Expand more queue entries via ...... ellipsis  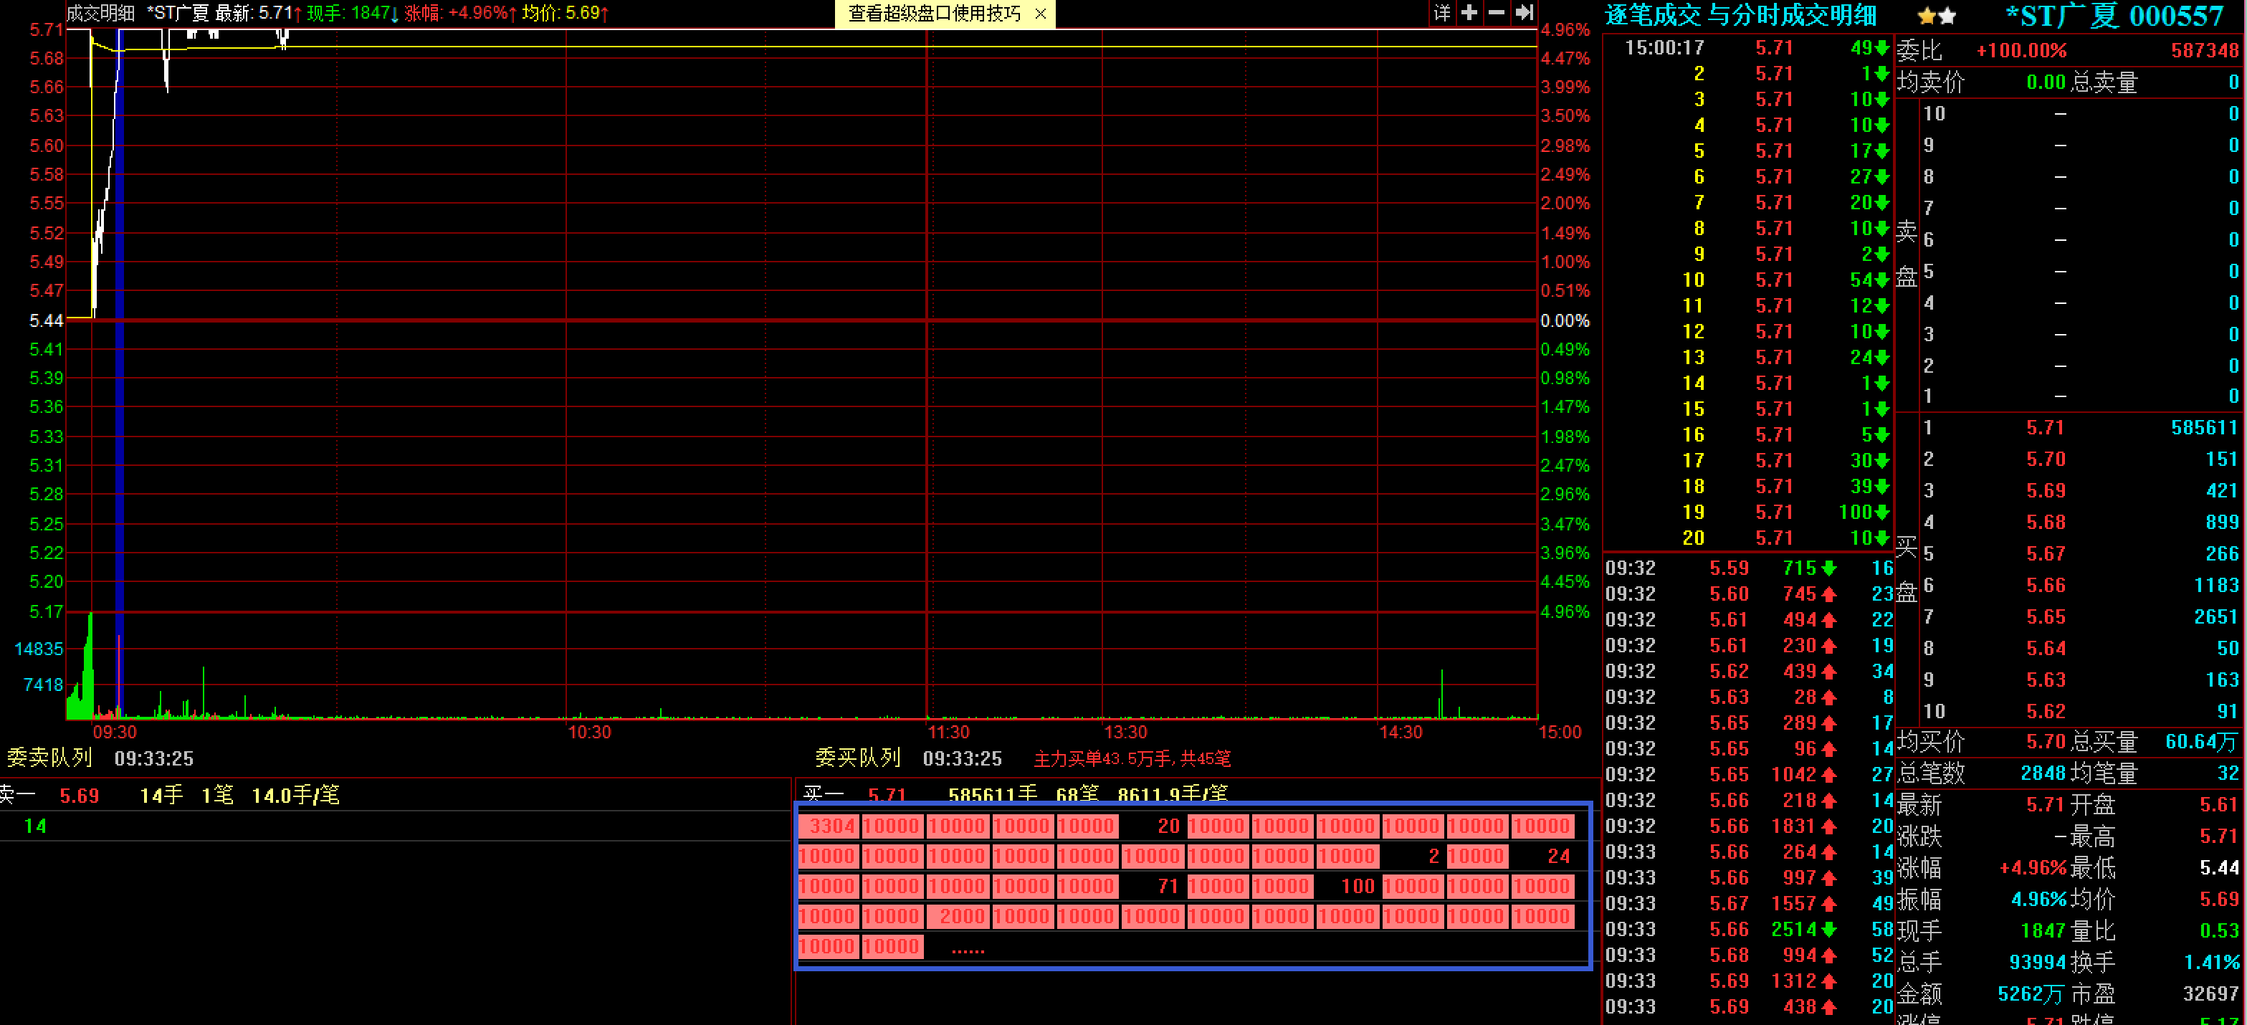point(966,950)
